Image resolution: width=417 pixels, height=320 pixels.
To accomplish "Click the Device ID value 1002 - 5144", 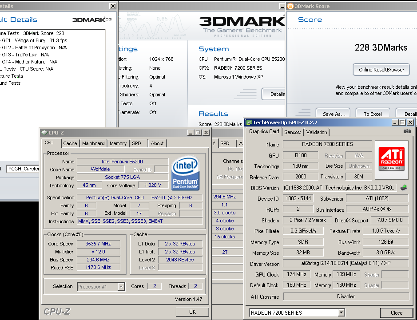I will pos(298,198).
